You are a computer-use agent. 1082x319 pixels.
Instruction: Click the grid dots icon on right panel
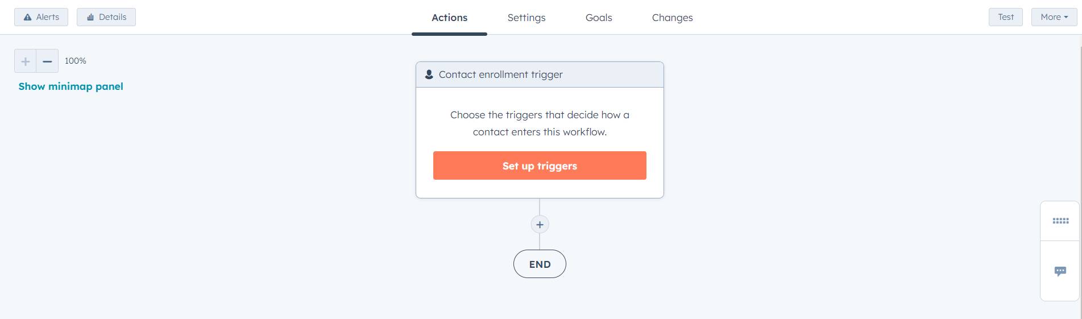coord(1060,221)
